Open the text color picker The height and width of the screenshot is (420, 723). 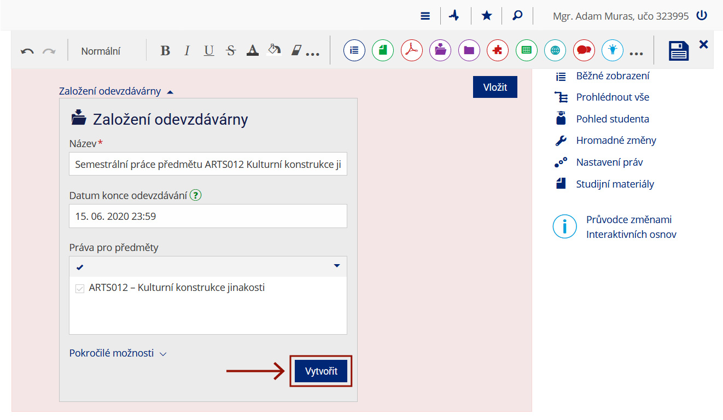(252, 51)
